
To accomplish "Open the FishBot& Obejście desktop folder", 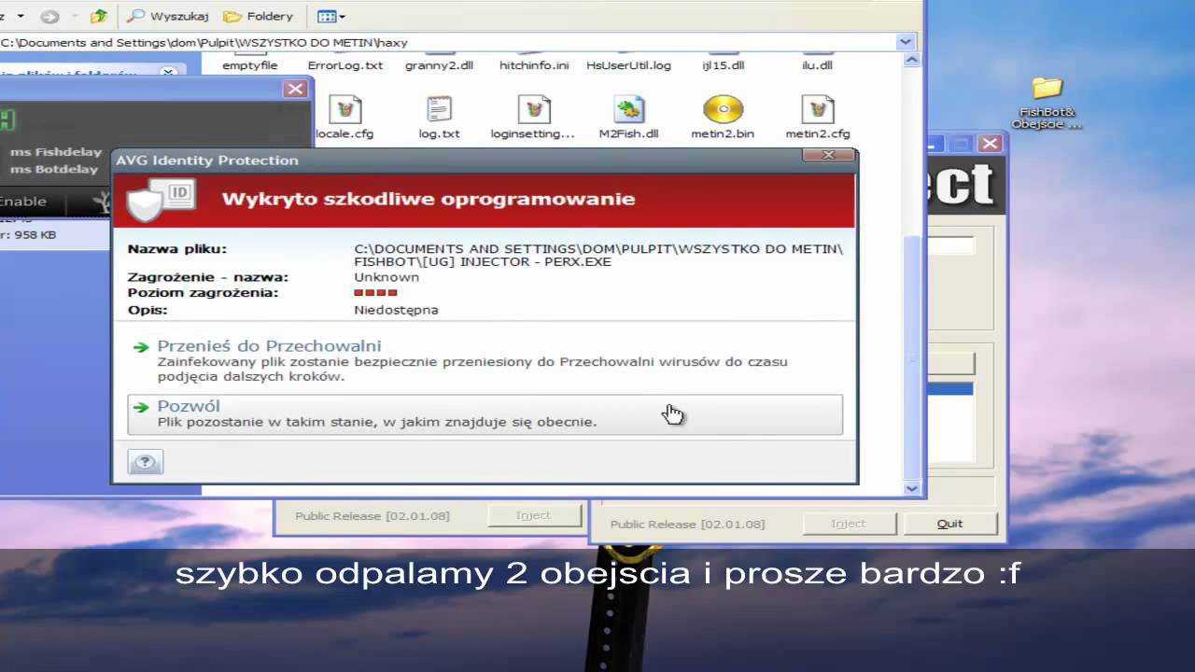I will 1047,103.
